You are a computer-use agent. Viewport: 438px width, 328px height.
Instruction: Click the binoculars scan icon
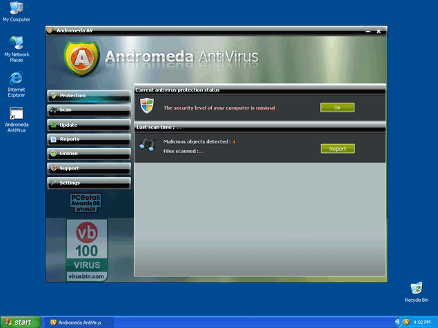tap(146, 144)
